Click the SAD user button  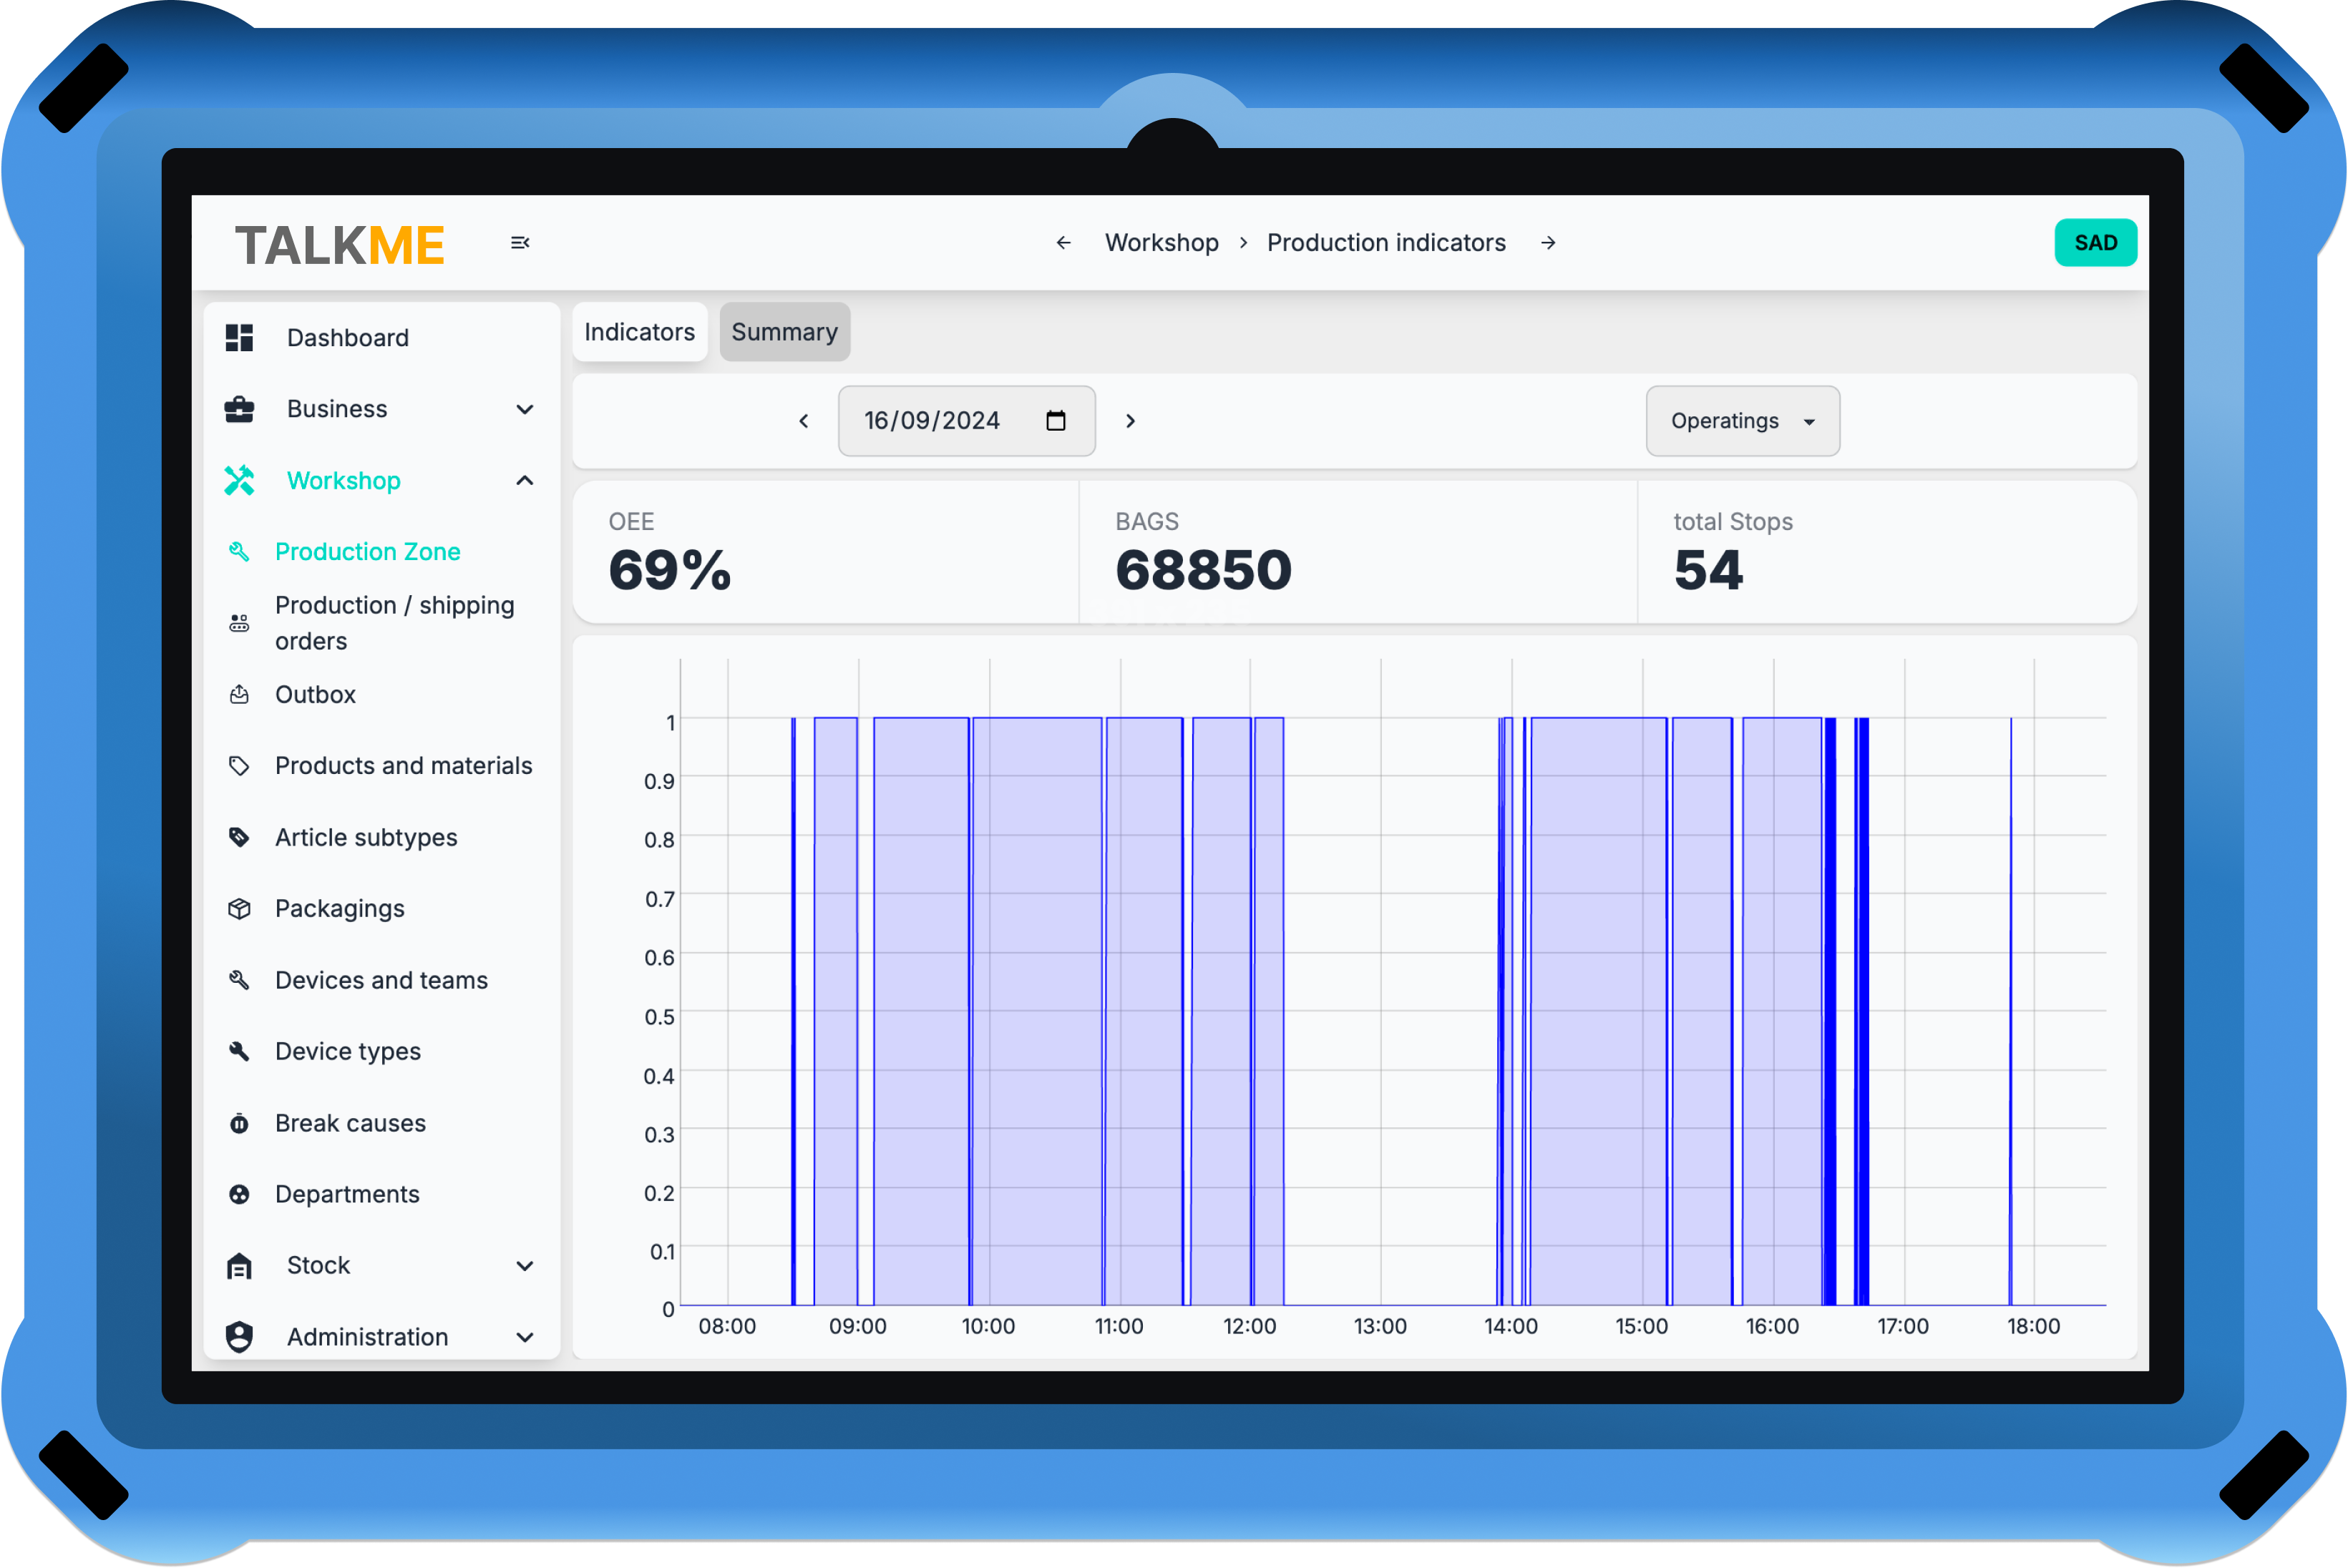coord(2095,243)
